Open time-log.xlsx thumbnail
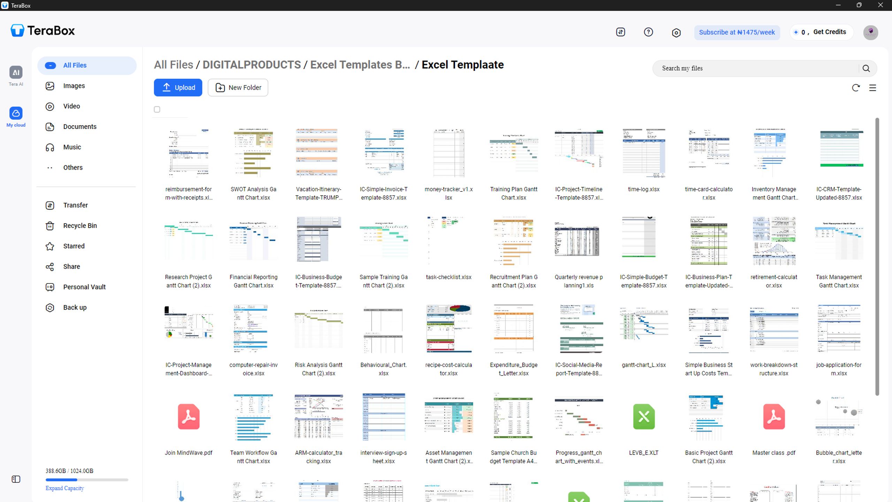 coord(644,153)
